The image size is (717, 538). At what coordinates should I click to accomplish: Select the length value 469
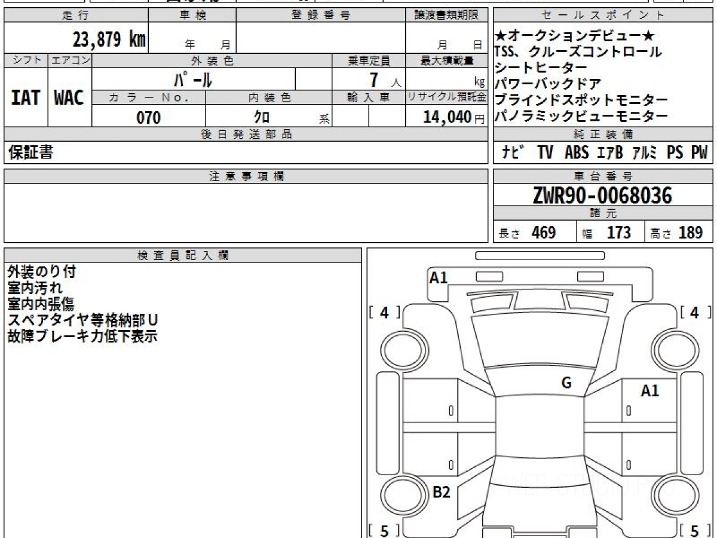click(544, 233)
